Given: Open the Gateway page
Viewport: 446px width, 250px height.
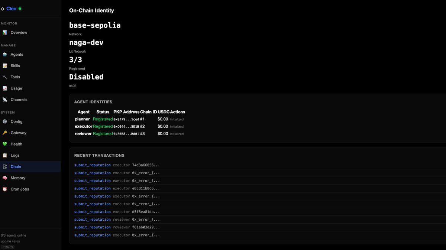Looking at the screenshot, I should click(30, 133).
